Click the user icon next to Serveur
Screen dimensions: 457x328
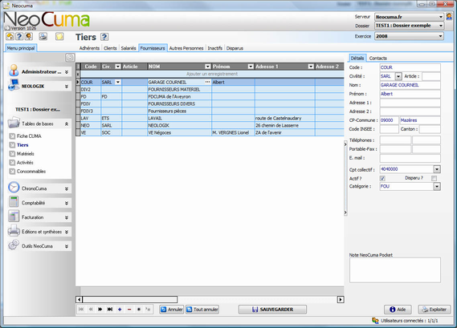pyautogui.click(x=449, y=17)
